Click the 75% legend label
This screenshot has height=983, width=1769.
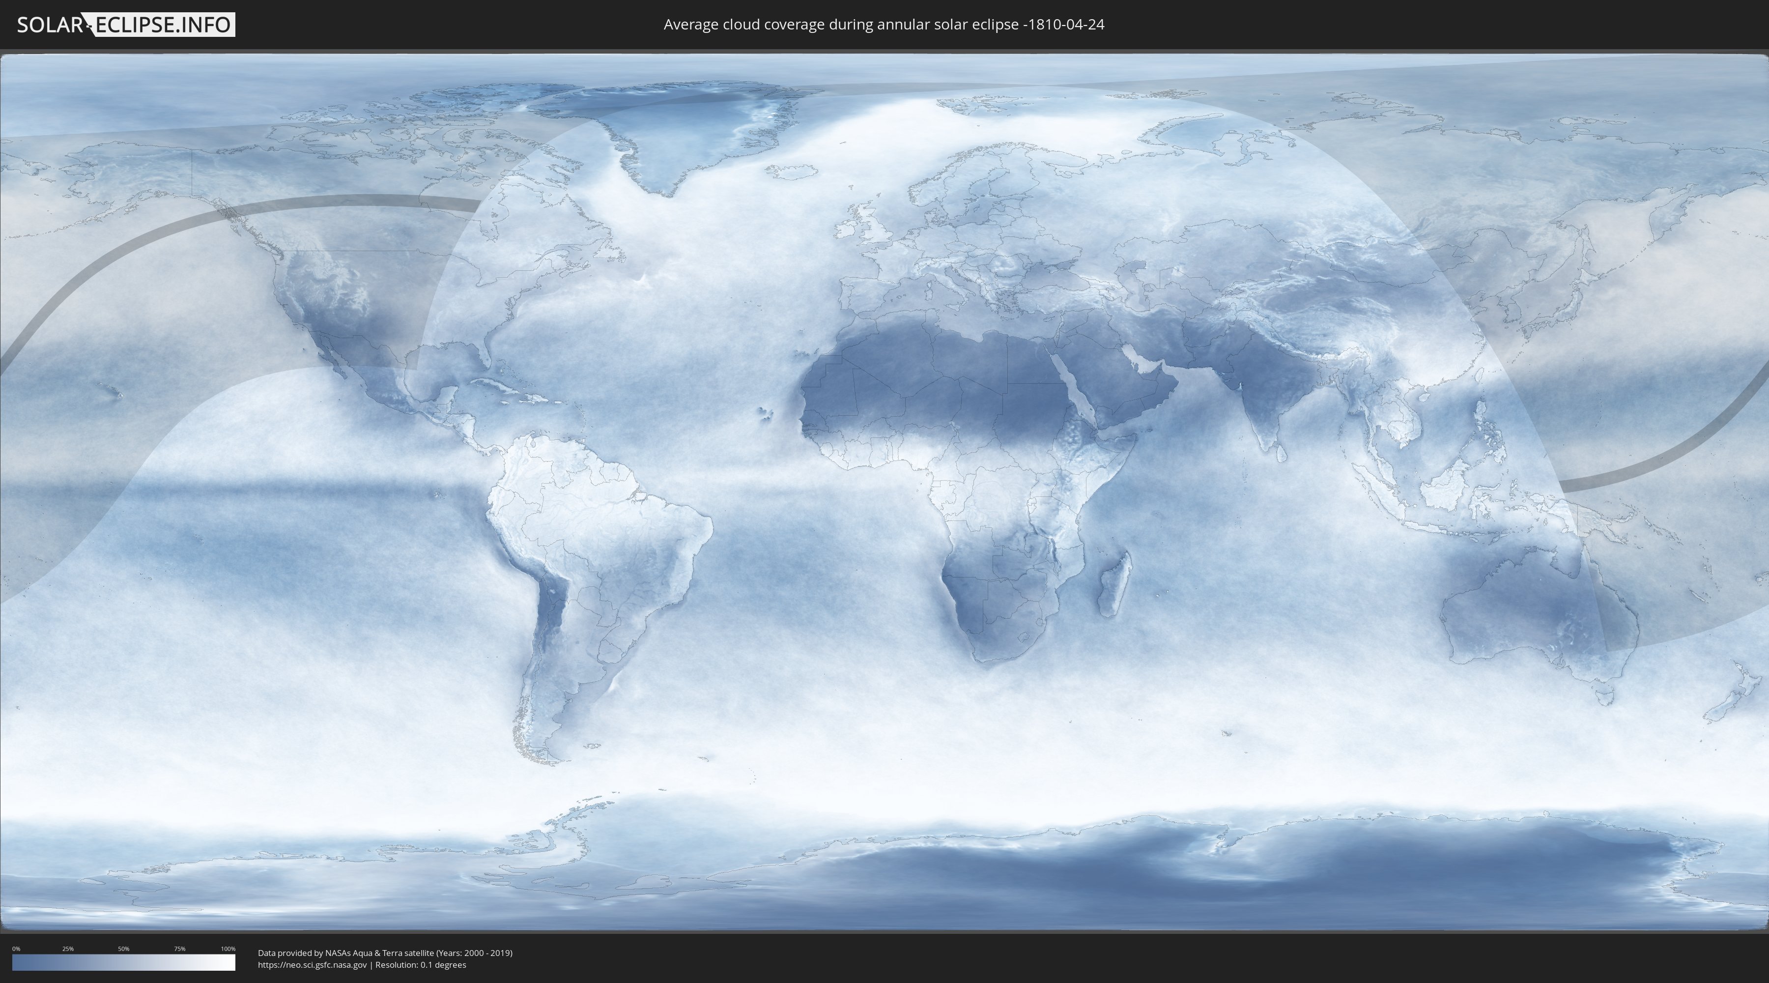click(x=179, y=949)
